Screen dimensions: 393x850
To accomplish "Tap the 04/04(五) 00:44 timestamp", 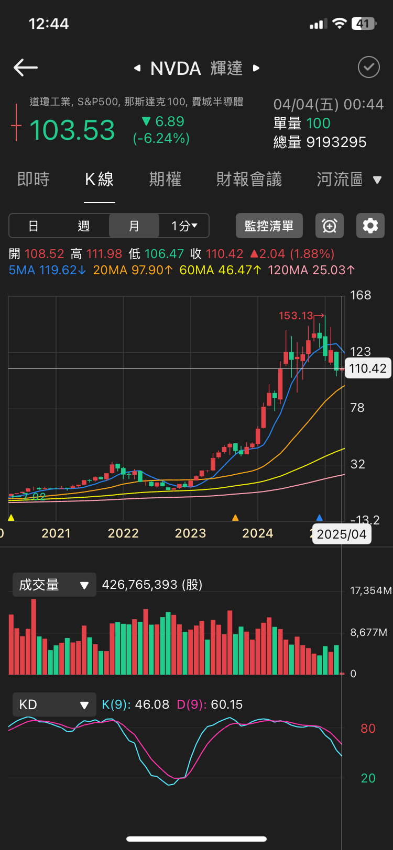I will tap(329, 104).
